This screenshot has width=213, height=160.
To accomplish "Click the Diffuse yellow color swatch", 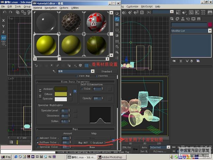I will pos(61,94).
